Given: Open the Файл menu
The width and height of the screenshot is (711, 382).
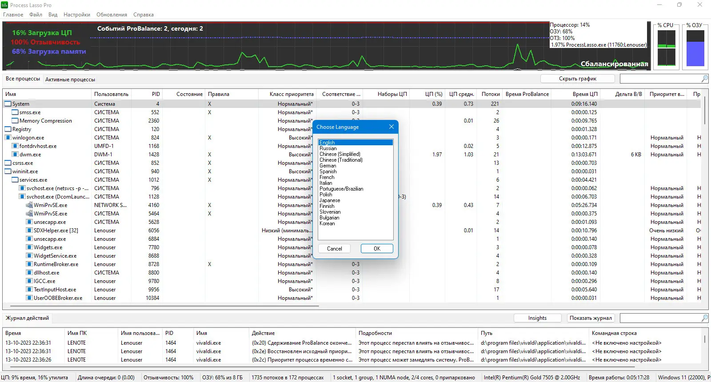Looking at the screenshot, I should click(x=36, y=15).
